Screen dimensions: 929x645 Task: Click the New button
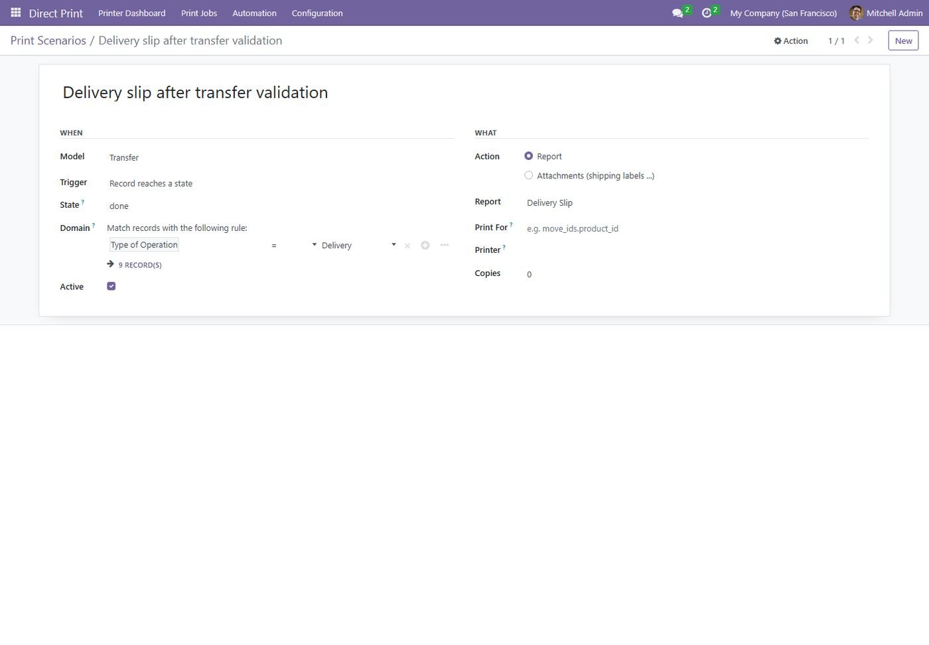[x=903, y=40]
